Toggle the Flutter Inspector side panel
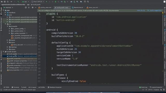This screenshot has width=166, height=93. pyautogui.click(x=165, y=35)
